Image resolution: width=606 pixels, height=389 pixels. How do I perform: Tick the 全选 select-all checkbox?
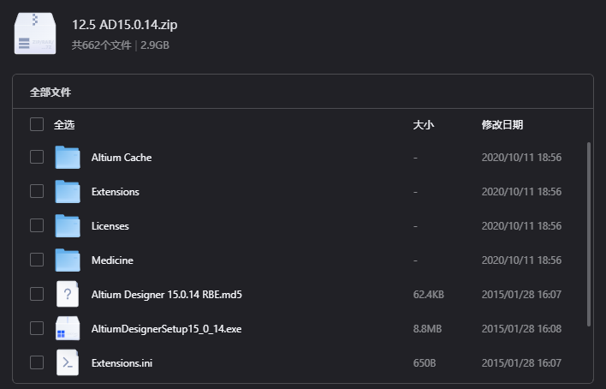[37, 124]
